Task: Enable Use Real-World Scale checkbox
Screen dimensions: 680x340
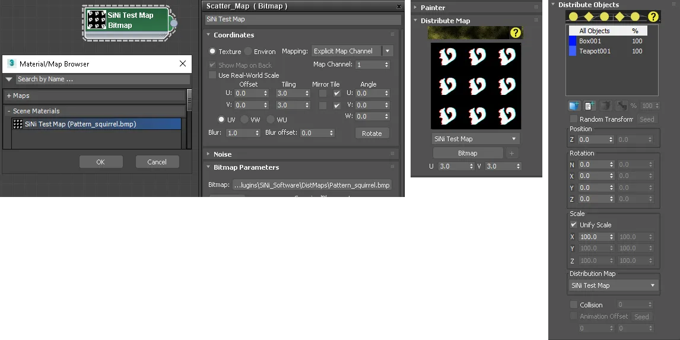Action: (212, 75)
